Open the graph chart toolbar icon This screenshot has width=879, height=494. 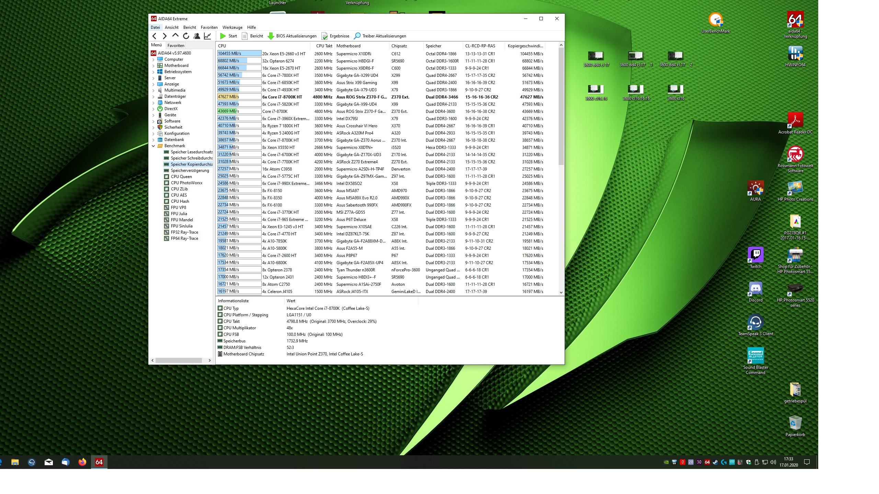pos(207,36)
